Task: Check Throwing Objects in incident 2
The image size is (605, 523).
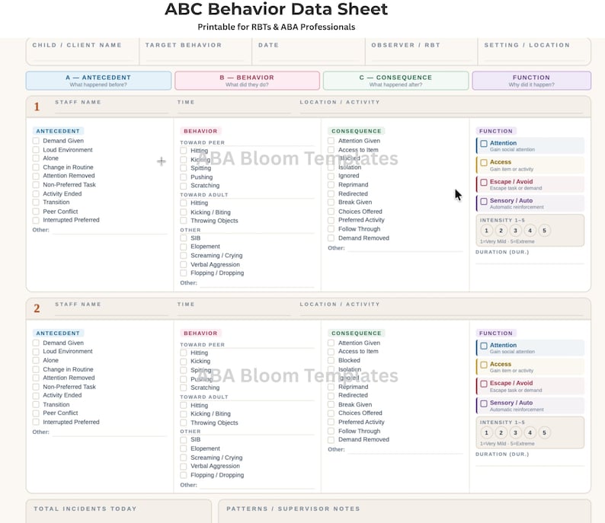Action: 184,423
